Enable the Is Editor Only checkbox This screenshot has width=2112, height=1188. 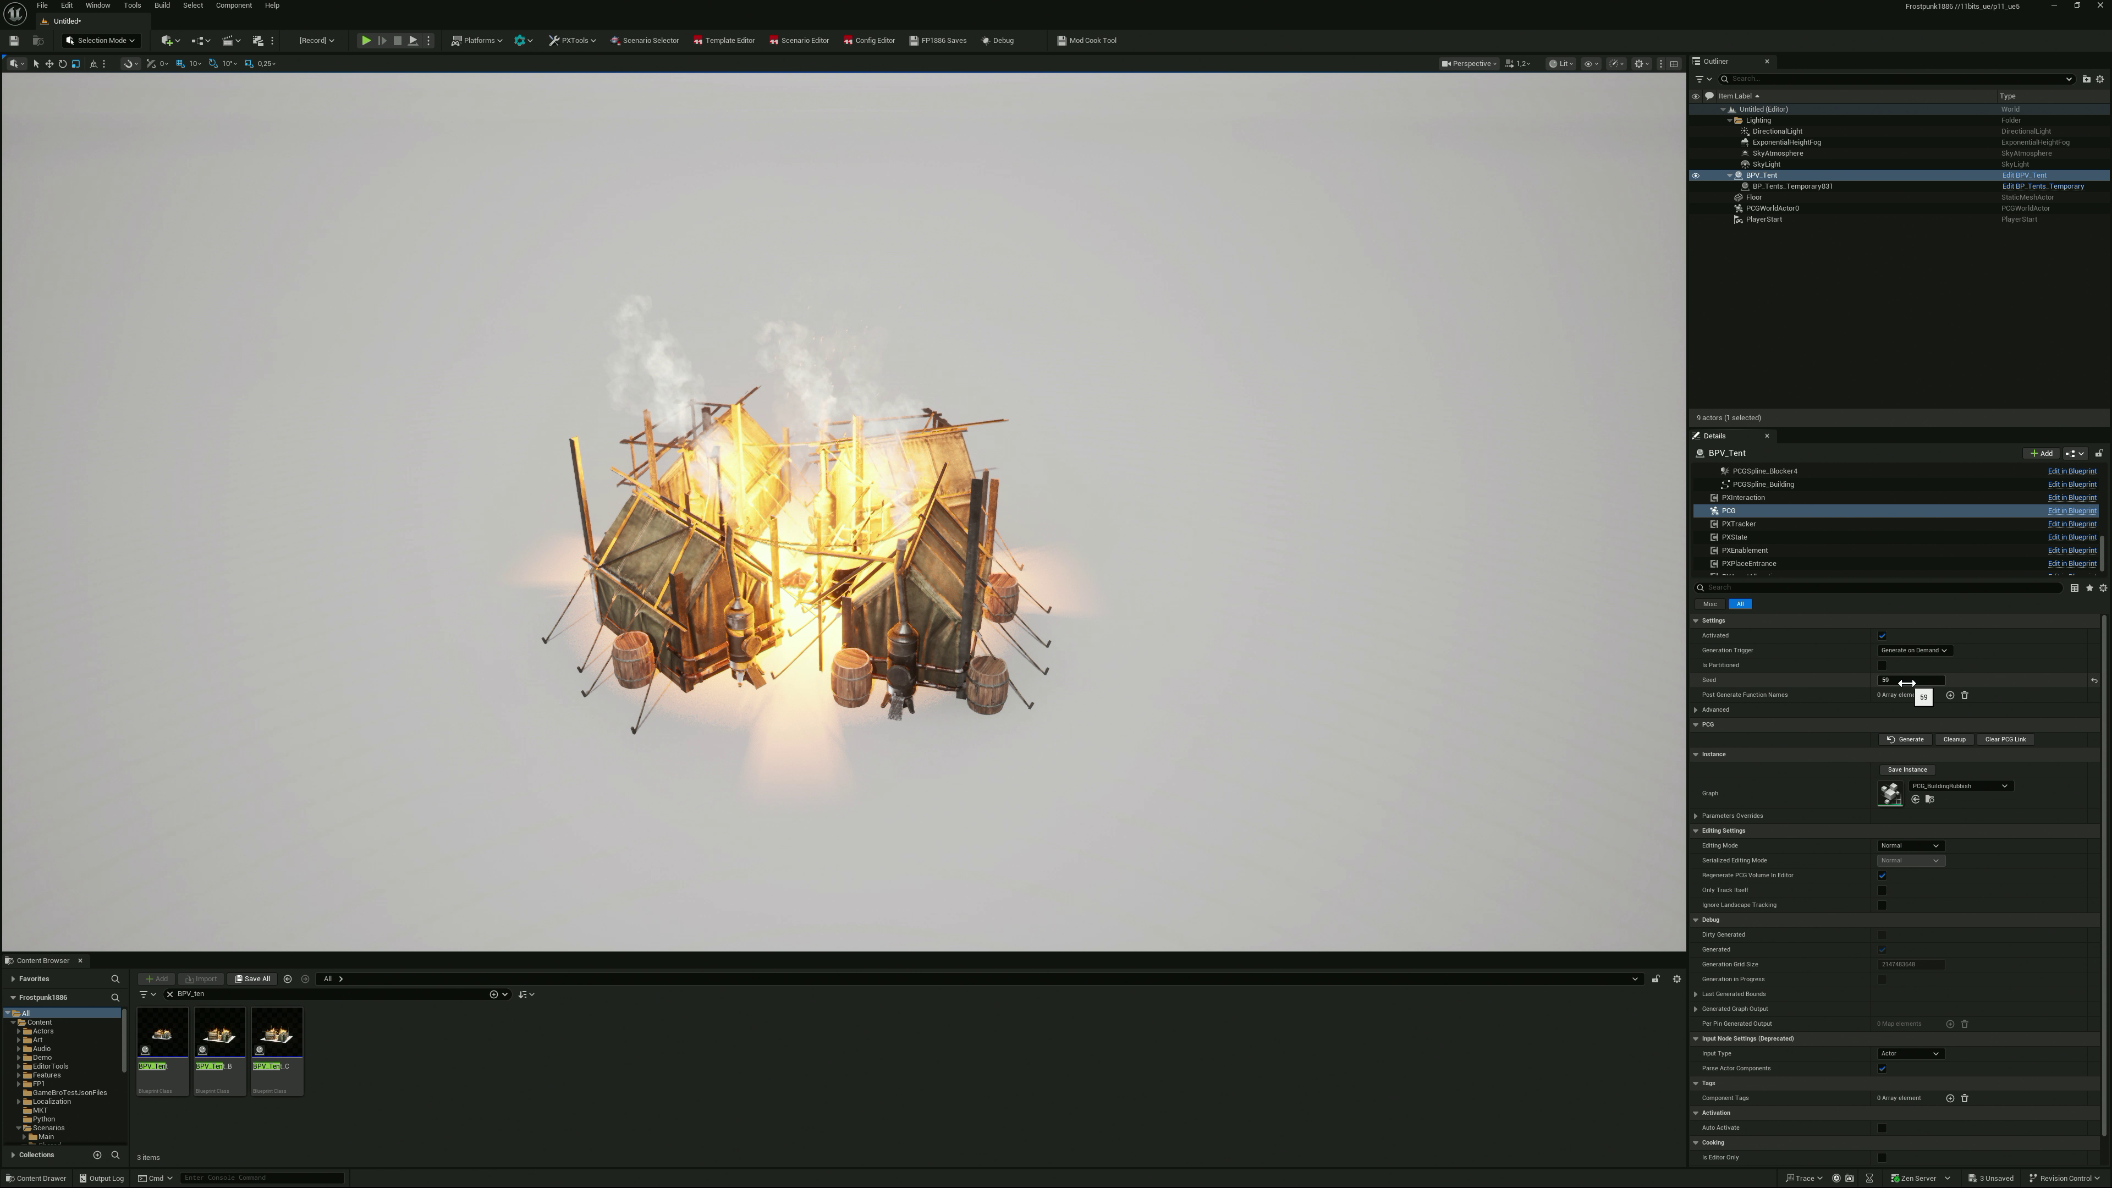click(x=1882, y=1158)
